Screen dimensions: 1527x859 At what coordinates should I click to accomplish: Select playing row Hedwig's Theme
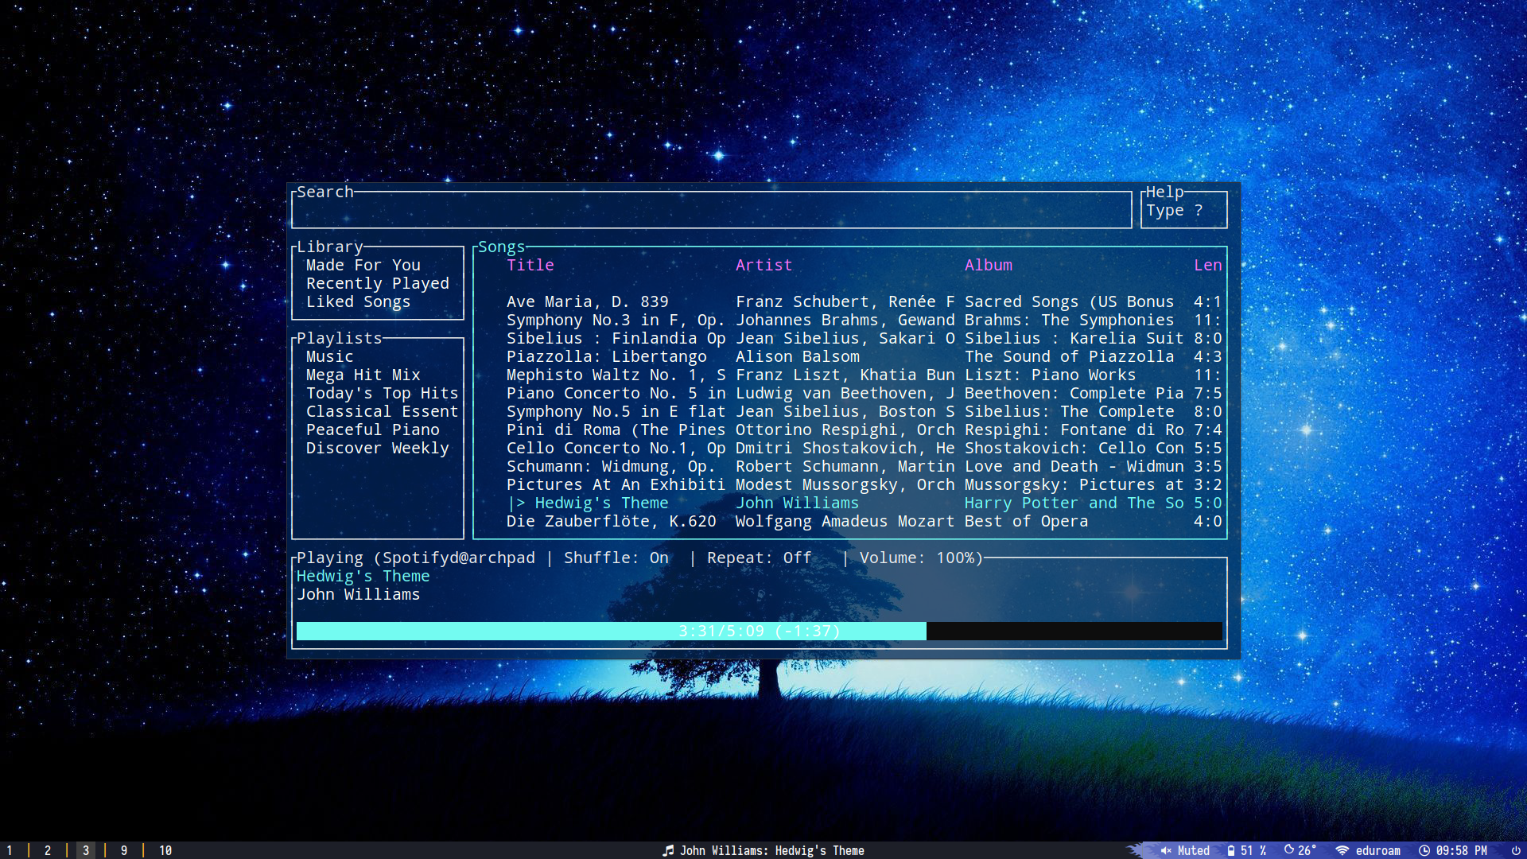click(865, 503)
